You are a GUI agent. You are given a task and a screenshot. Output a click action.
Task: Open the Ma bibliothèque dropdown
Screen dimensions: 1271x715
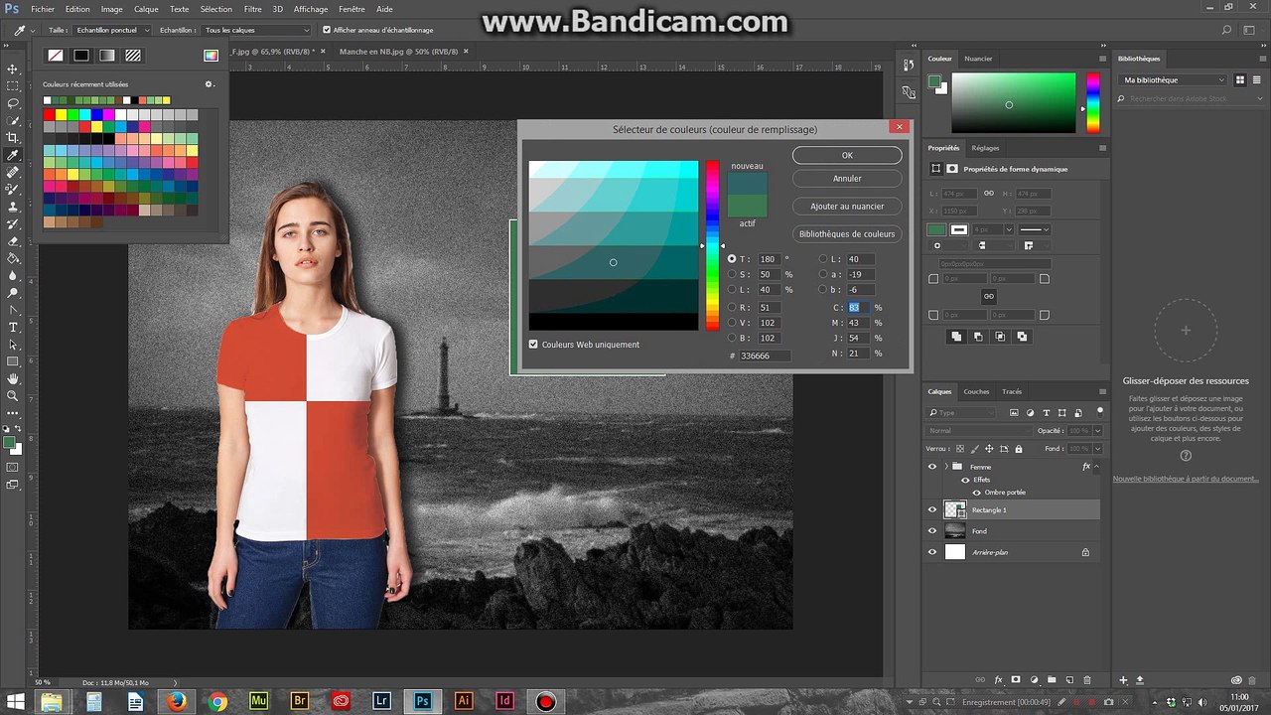tap(1174, 79)
